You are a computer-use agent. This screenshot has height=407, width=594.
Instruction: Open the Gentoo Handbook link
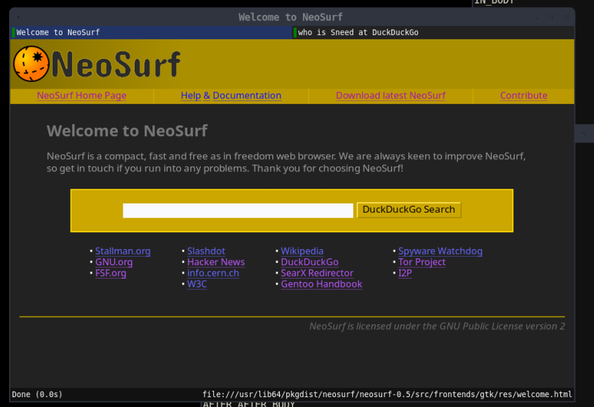tap(321, 283)
